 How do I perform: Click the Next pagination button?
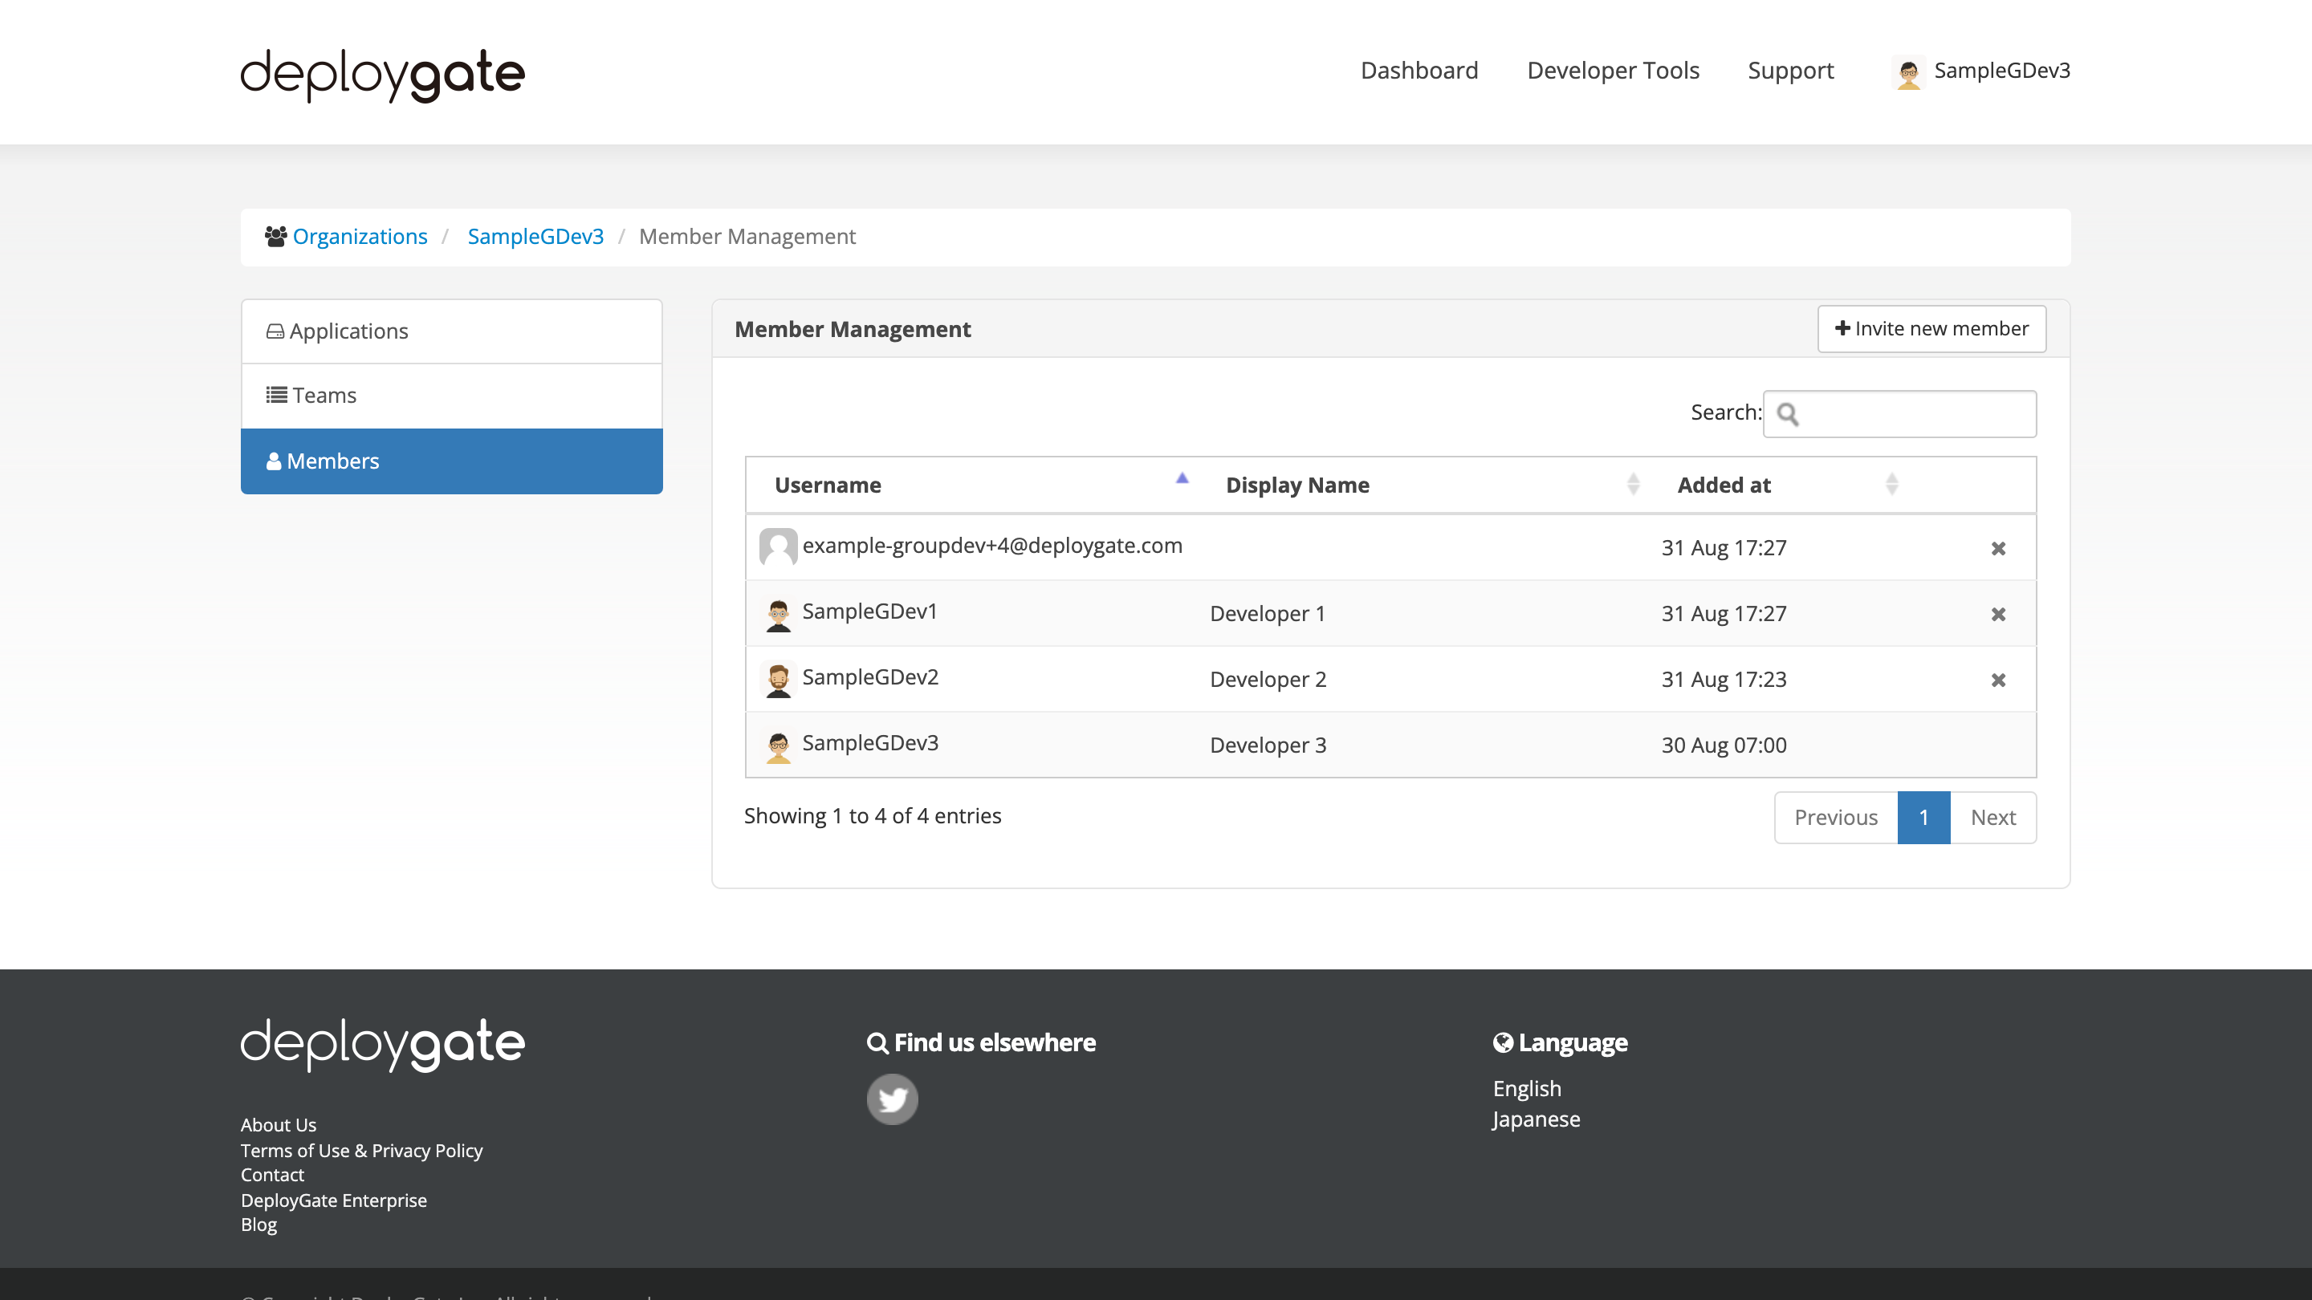(1992, 818)
